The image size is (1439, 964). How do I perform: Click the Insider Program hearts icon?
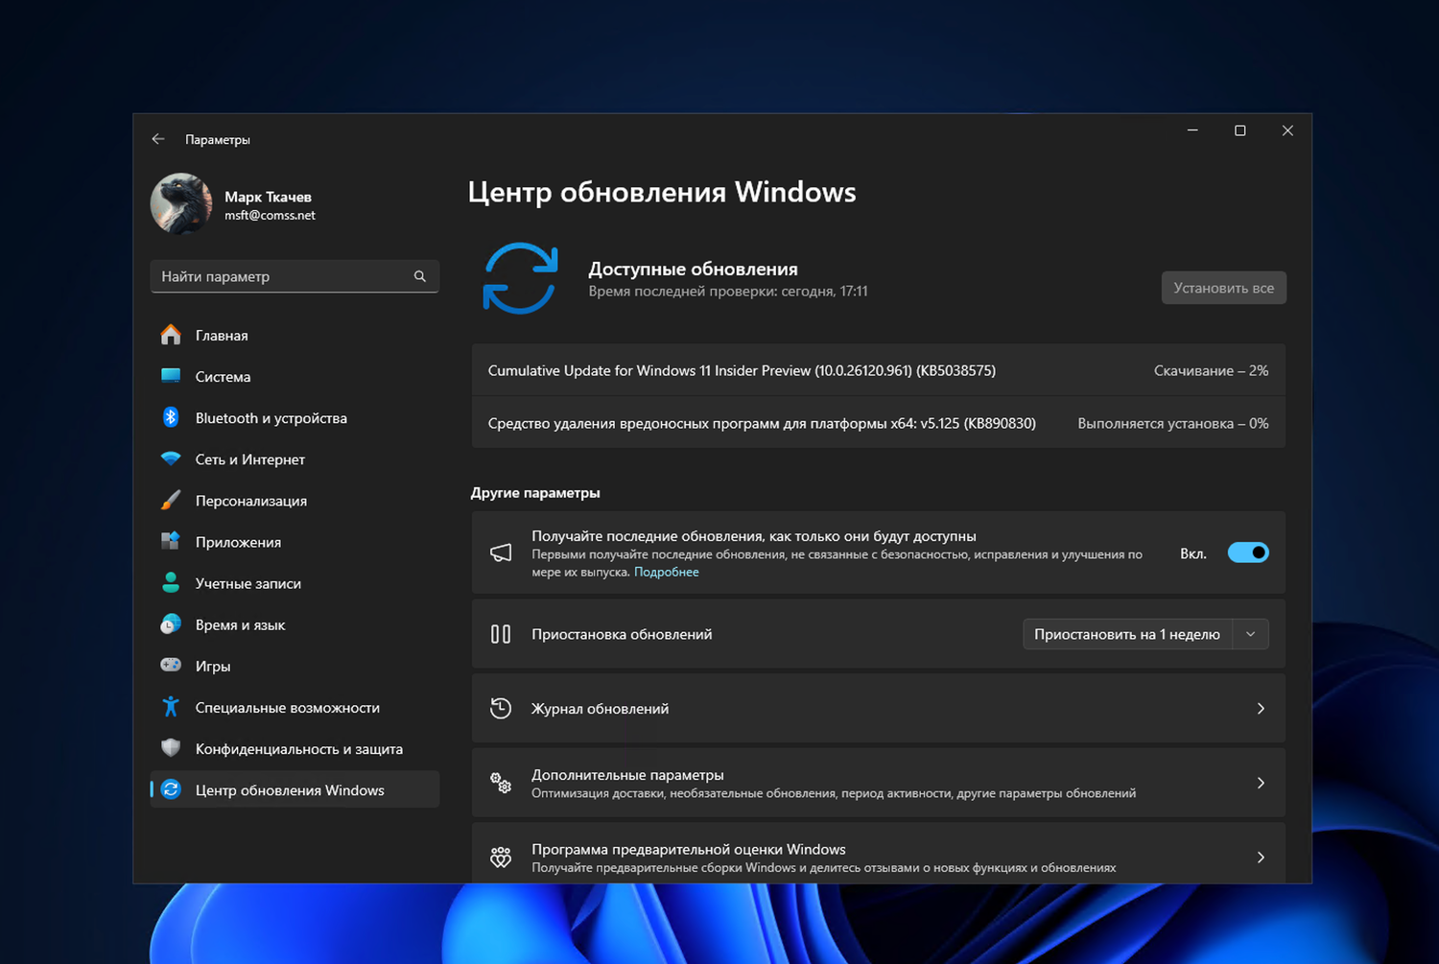501,857
